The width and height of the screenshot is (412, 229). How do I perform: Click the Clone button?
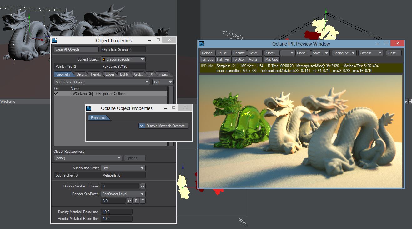[303, 53]
